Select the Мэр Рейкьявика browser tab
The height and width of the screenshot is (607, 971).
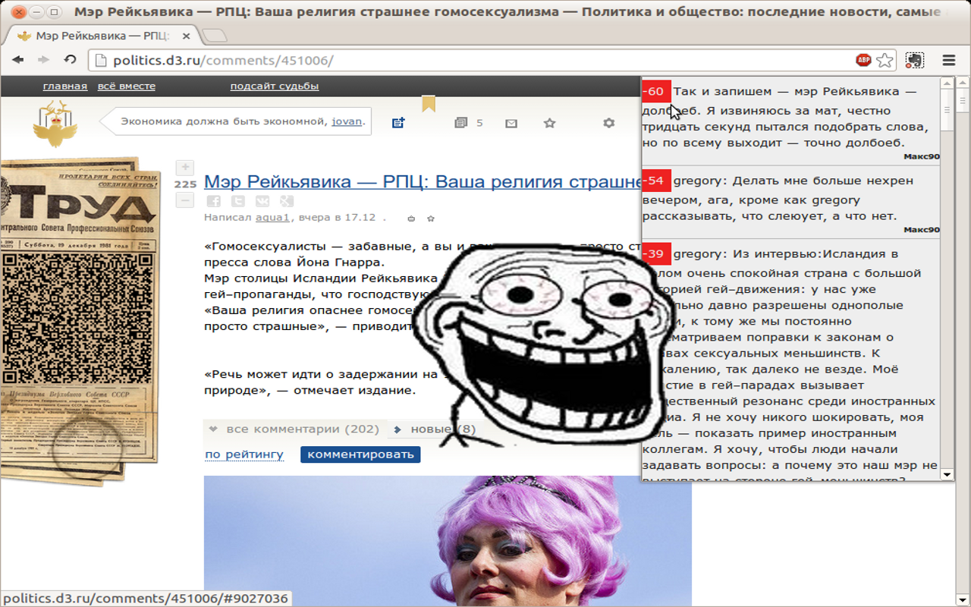click(104, 36)
